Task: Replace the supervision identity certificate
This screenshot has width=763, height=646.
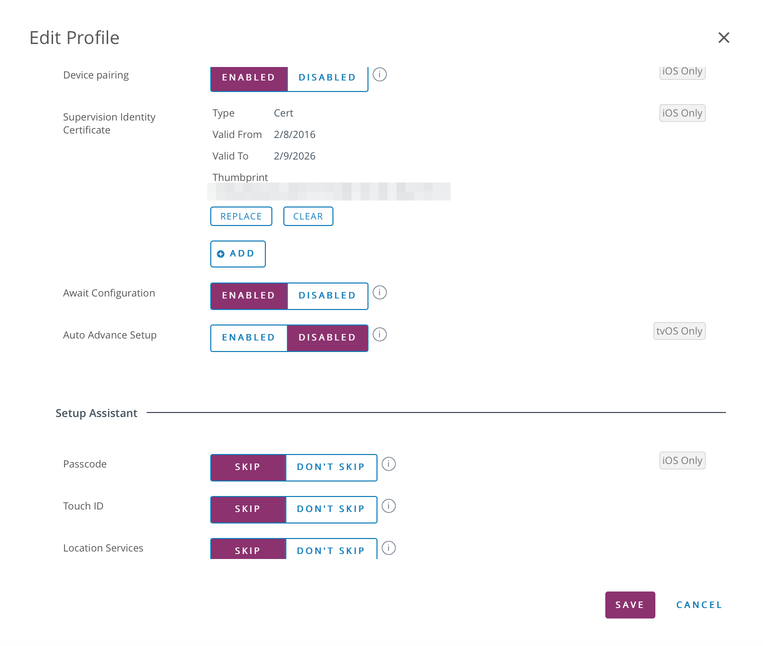Action: tap(241, 216)
